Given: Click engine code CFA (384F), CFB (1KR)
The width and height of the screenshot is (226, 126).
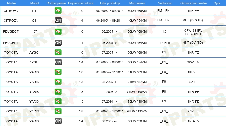Looking at the screenshot, I should [x=193, y=32].
